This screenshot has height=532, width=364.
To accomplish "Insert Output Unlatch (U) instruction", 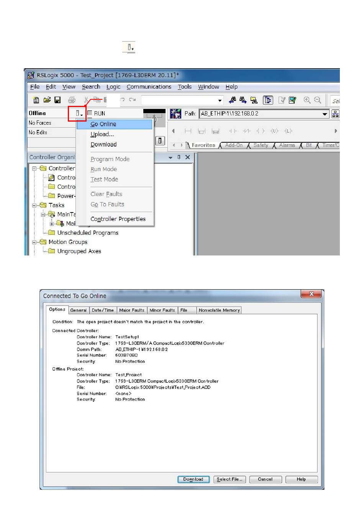I will (274, 131).
